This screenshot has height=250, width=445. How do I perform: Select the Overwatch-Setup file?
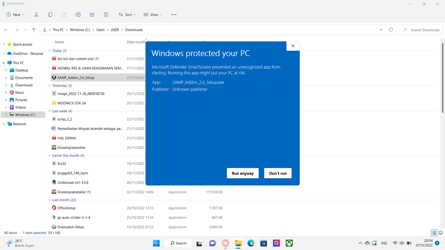(71, 227)
